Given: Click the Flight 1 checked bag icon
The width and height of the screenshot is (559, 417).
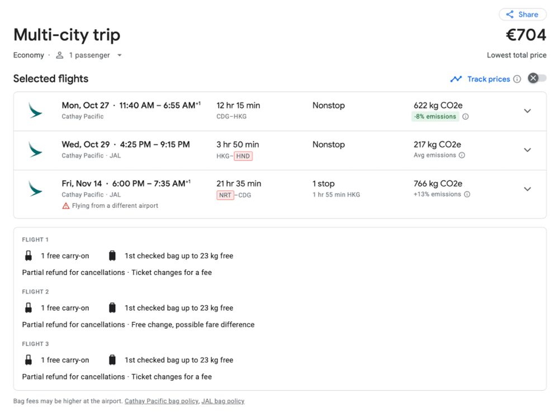Looking at the screenshot, I should pyautogui.click(x=112, y=256).
